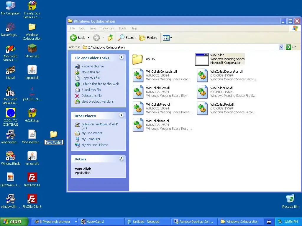Open the Help menu
The height and width of the screenshot is (226, 302).
(x=134, y=28)
